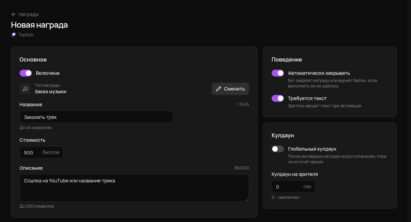411x222 pixels.
Task: Click the 36/200 character counter
Action: [242, 168]
